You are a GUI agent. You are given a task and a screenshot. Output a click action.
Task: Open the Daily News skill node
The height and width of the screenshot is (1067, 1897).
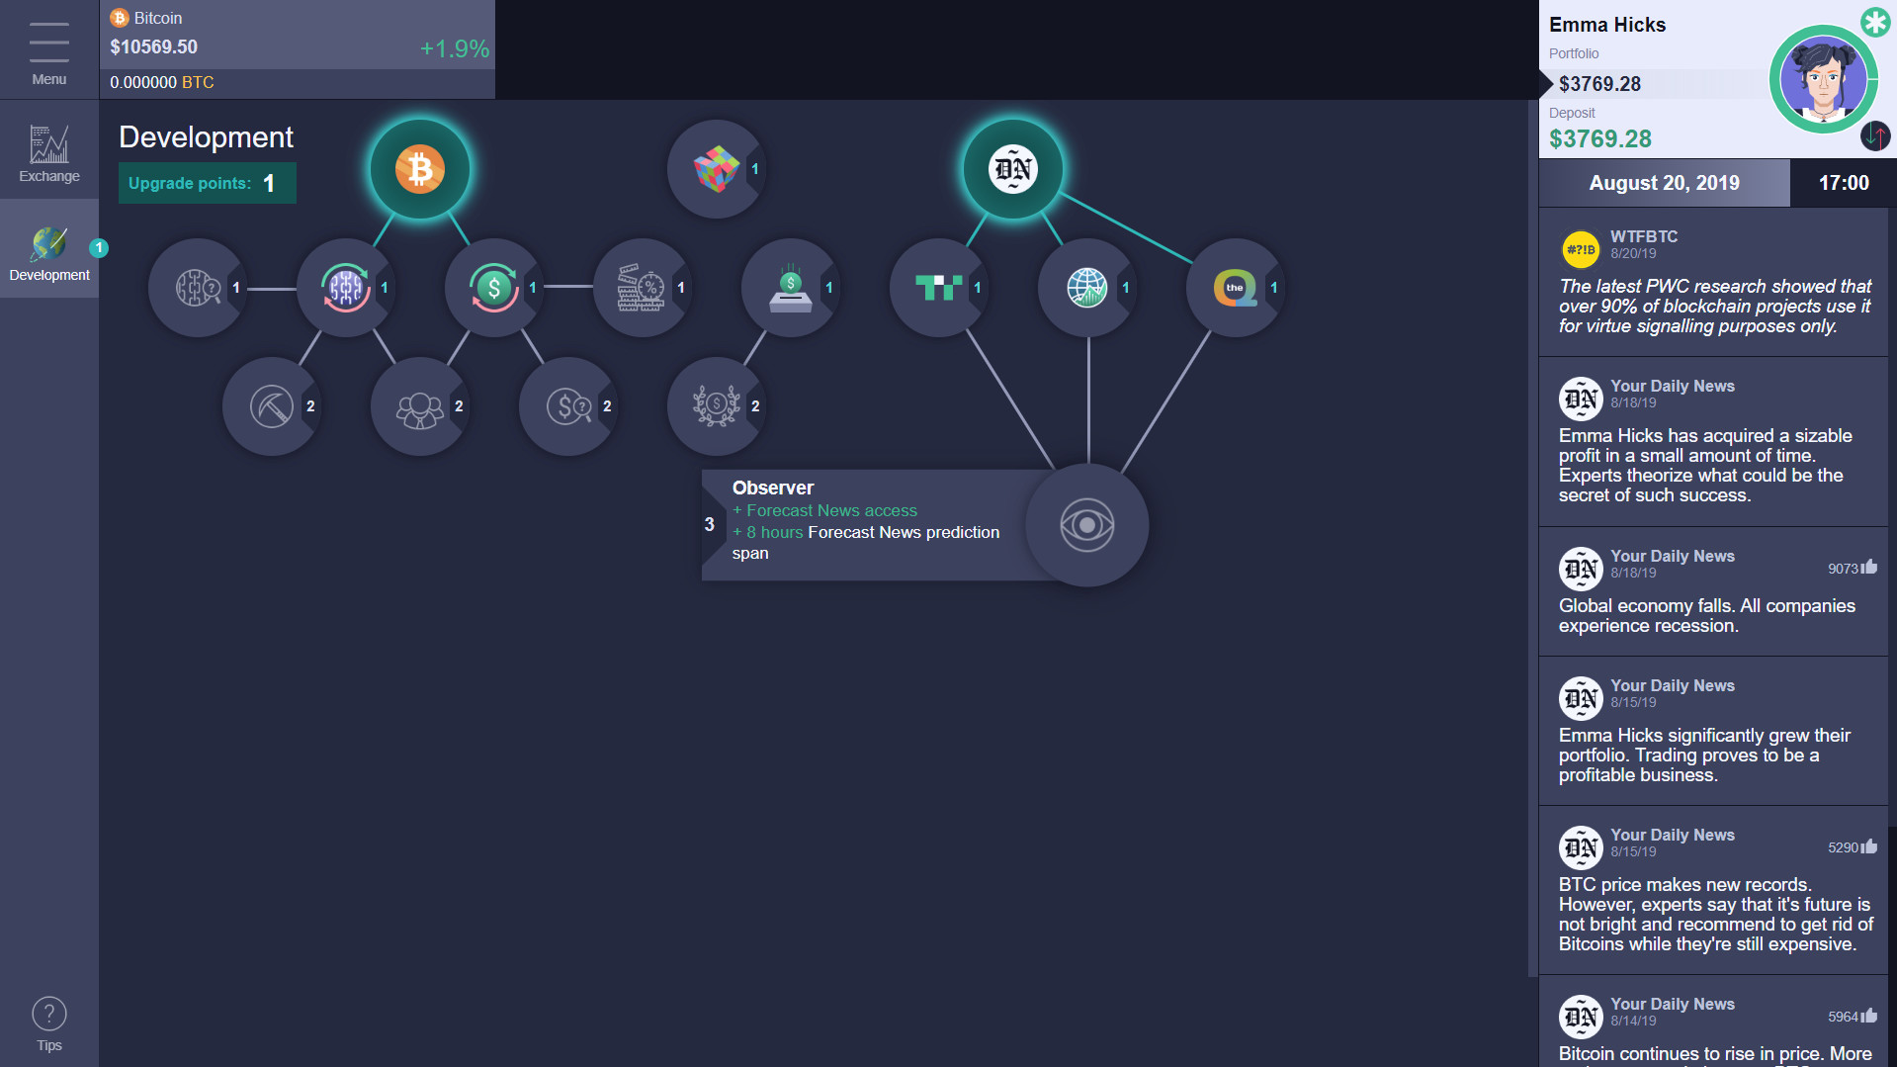click(x=1011, y=168)
